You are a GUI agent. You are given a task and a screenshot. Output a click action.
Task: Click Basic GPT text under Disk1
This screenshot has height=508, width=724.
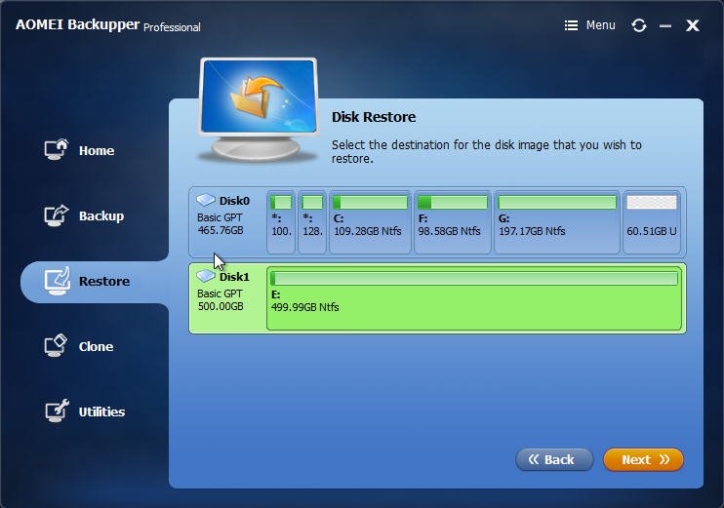tap(220, 293)
